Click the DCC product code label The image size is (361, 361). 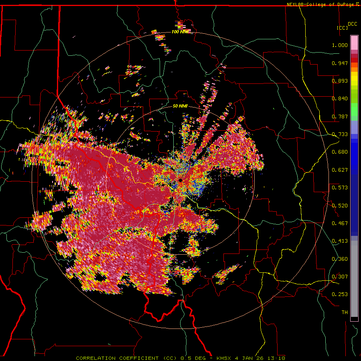pyautogui.click(x=352, y=24)
